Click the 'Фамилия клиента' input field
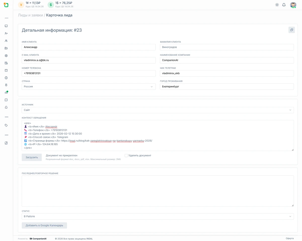The width and height of the screenshot is (302, 241). [227, 47]
